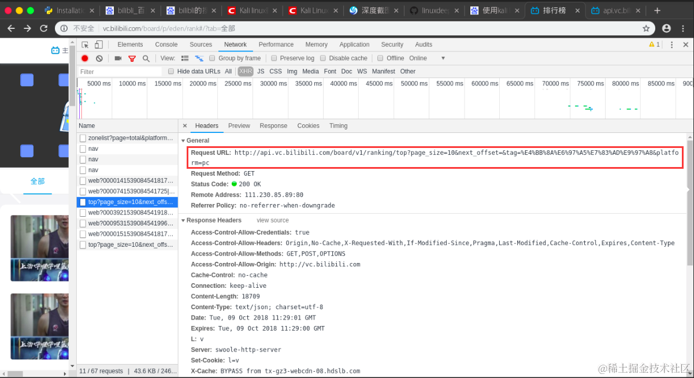Tick the Offline checkbox

point(380,58)
